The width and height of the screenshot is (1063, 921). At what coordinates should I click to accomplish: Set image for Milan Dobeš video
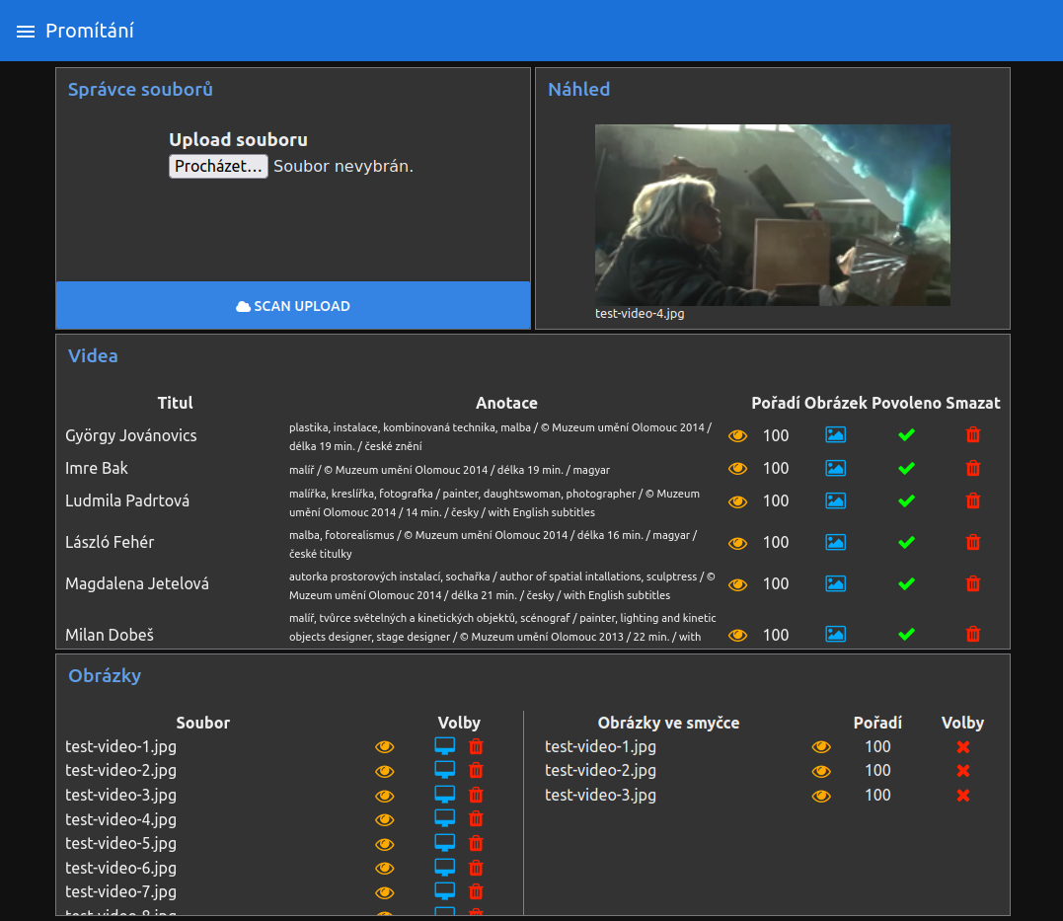(835, 634)
